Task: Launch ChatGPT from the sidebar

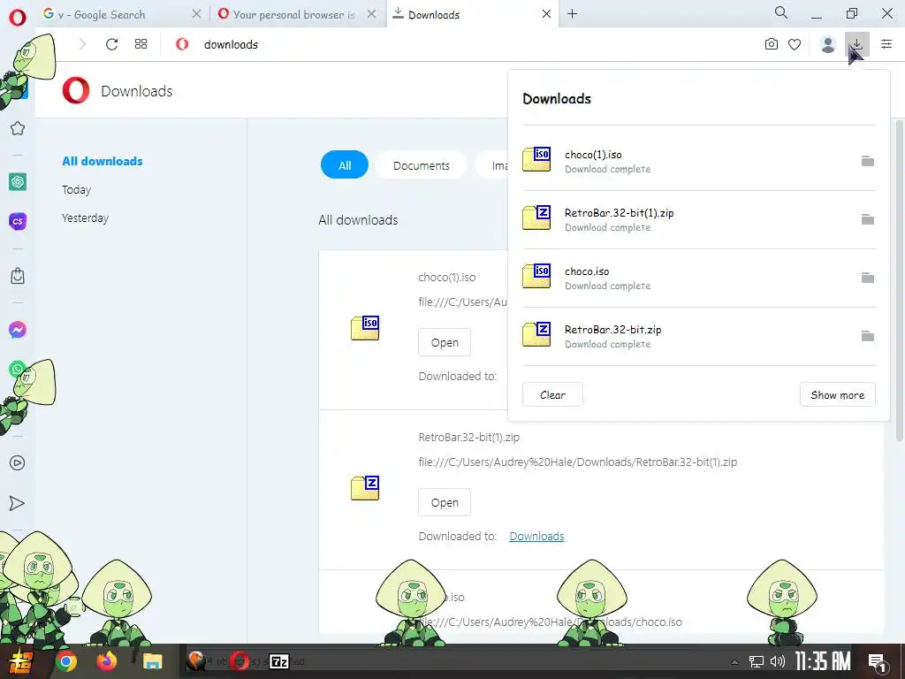Action: click(x=18, y=182)
